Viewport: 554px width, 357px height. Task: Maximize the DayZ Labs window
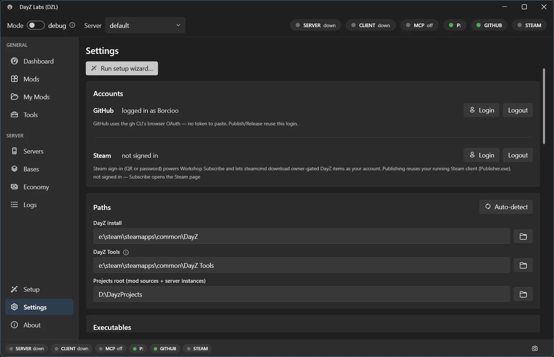click(x=524, y=7)
